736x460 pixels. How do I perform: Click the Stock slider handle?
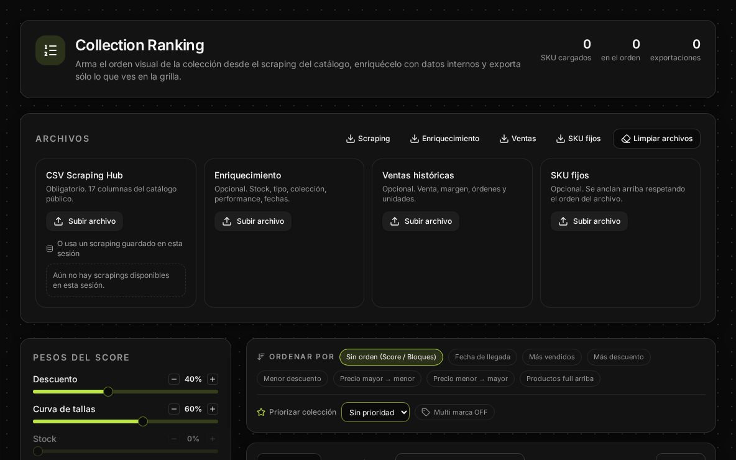point(38,451)
